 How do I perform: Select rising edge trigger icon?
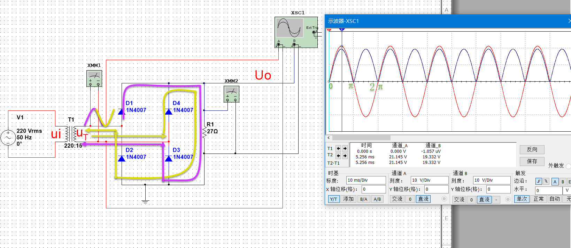[x=539, y=181]
